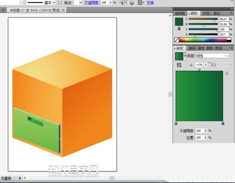Expand the gradient swatch preset dropdown arrow
Viewport: 235px width, 183px height.
click(185, 56)
